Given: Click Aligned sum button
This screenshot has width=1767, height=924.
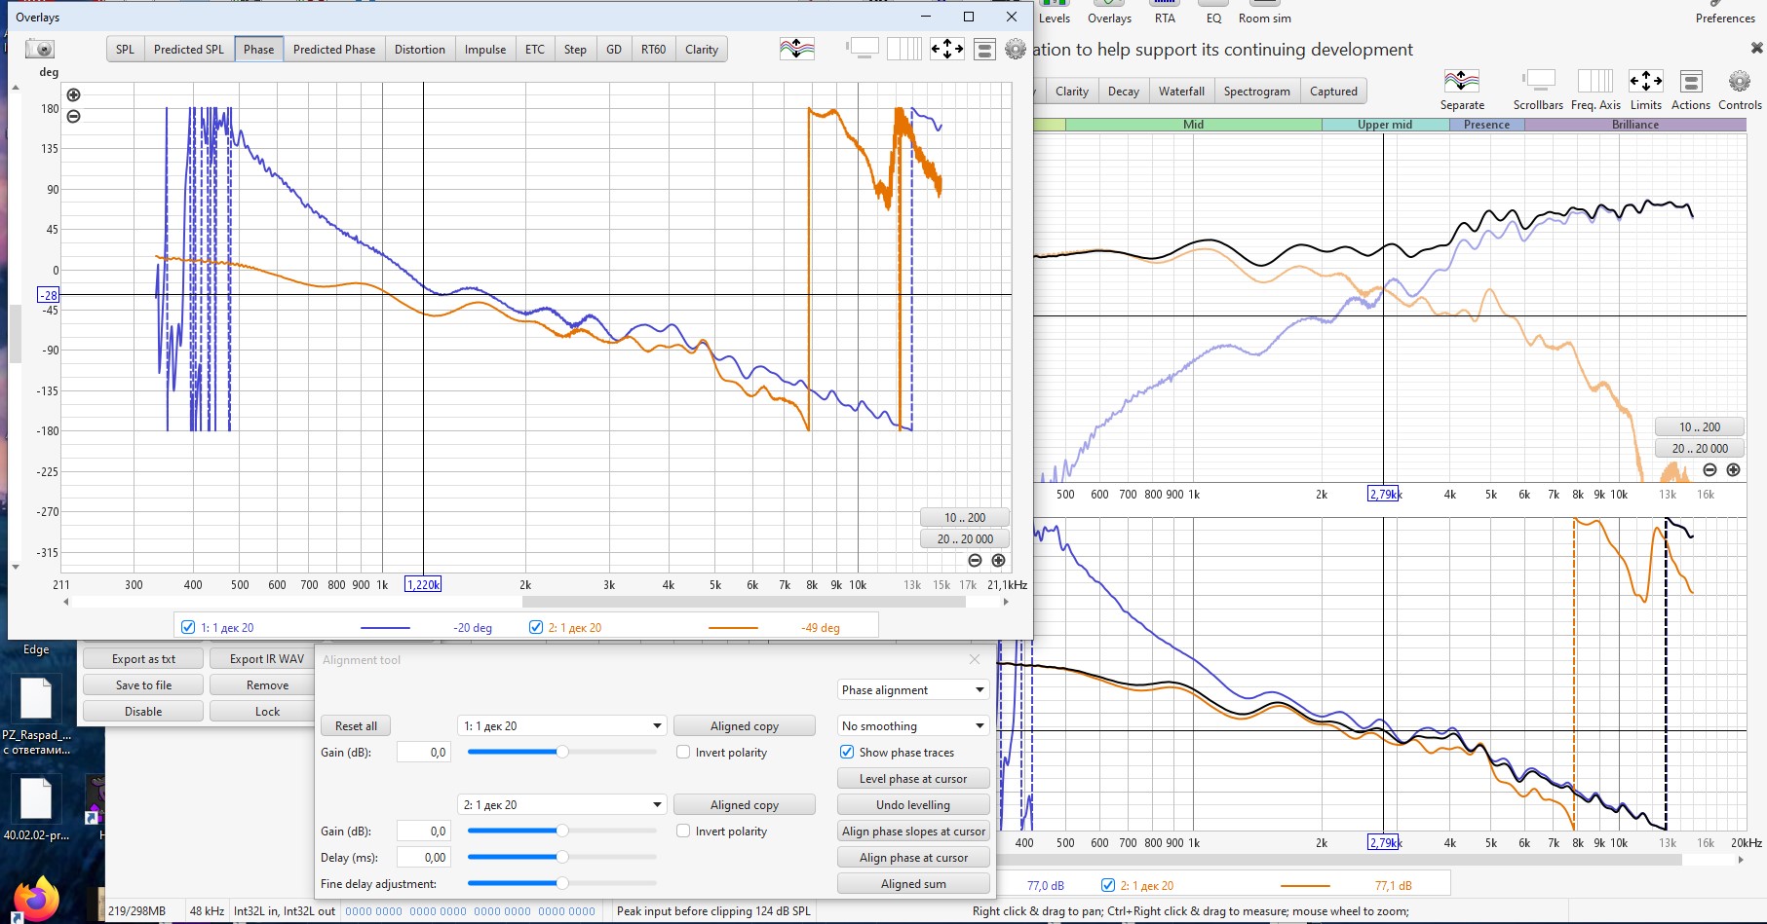Looking at the screenshot, I should [913, 883].
